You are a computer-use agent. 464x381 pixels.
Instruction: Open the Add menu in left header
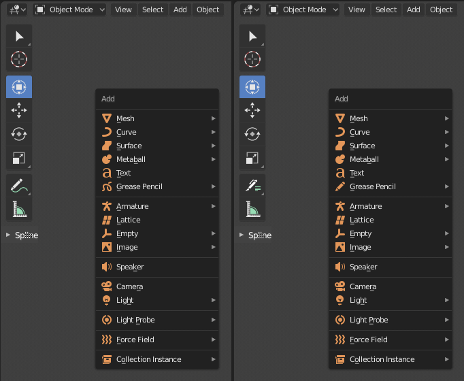pyautogui.click(x=180, y=10)
